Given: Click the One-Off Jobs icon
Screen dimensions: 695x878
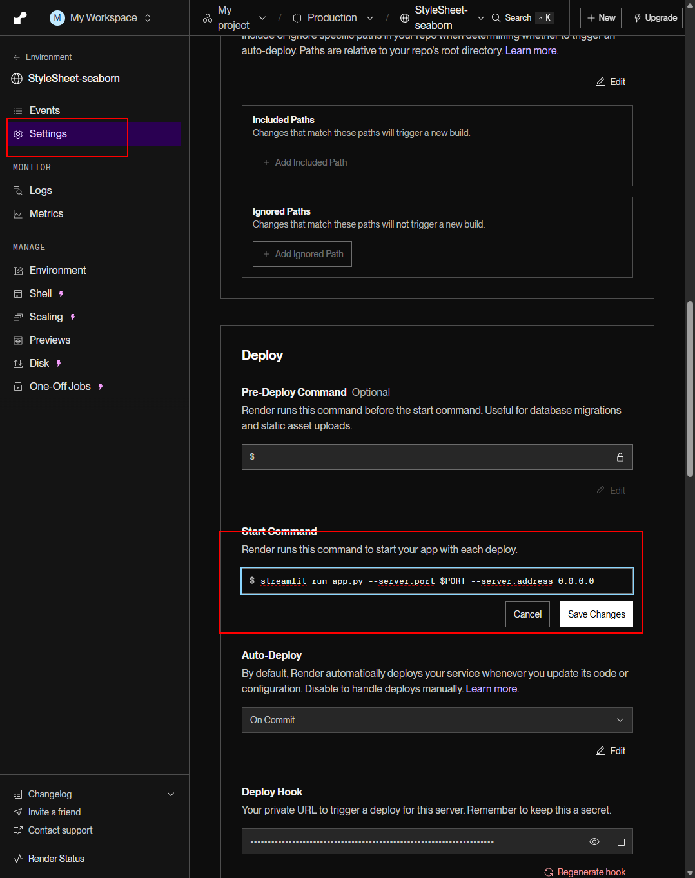Looking at the screenshot, I should tap(18, 387).
